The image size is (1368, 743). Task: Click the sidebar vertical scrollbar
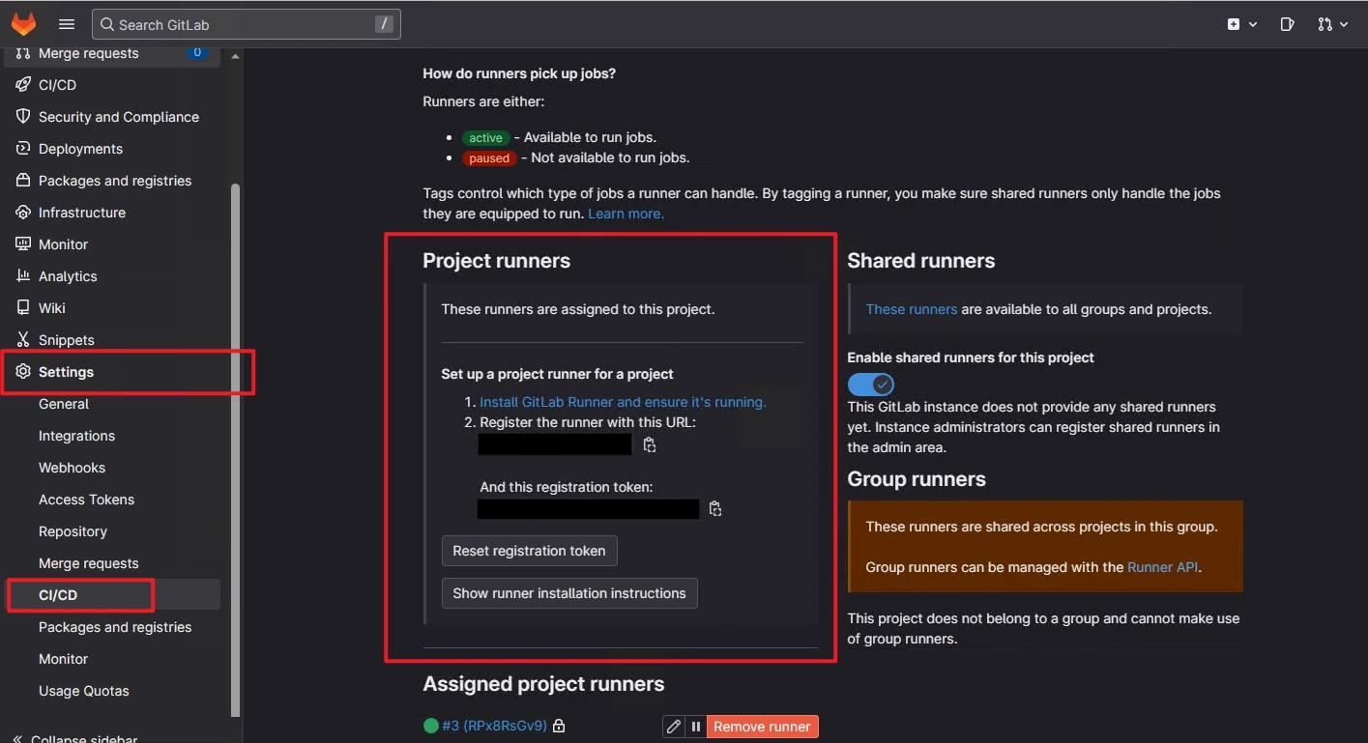point(235,449)
